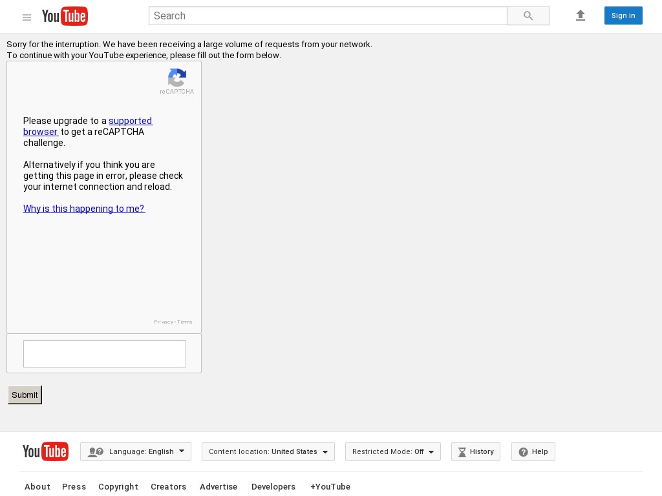Expand Content location: United States dropdown

pyautogui.click(x=268, y=451)
